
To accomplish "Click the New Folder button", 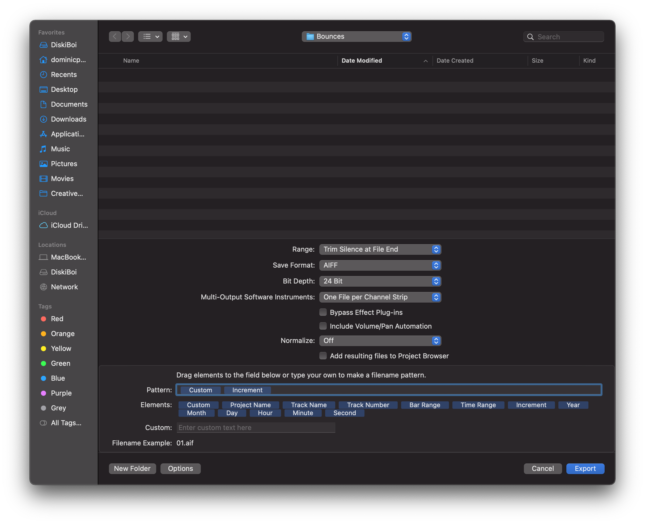I will click(x=132, y=469).
